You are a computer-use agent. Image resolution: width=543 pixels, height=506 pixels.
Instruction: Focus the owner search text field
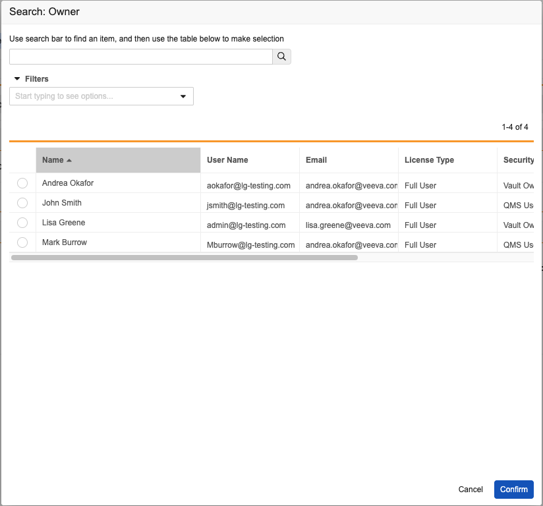[x=141, y=57]
